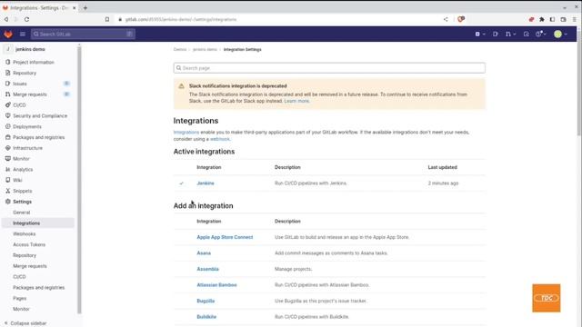Open Monitor in main sidebar
The width and height of the screenshot is (582, 327).
21,159
